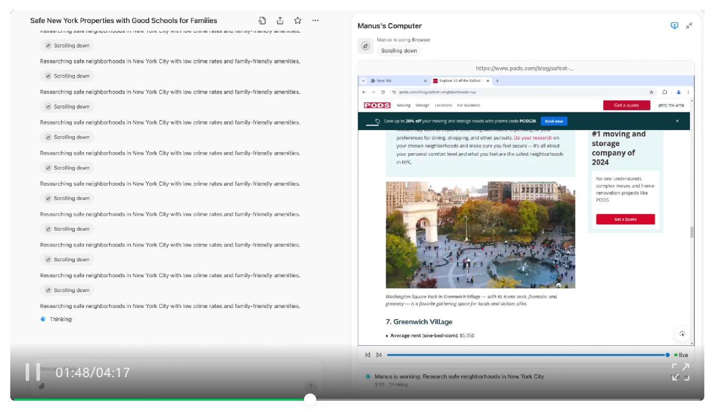Jump to previous step in replay
Image resolution: width=712 pixels, height=413 pixels.
pyautogui.click(x=368, y=355)
